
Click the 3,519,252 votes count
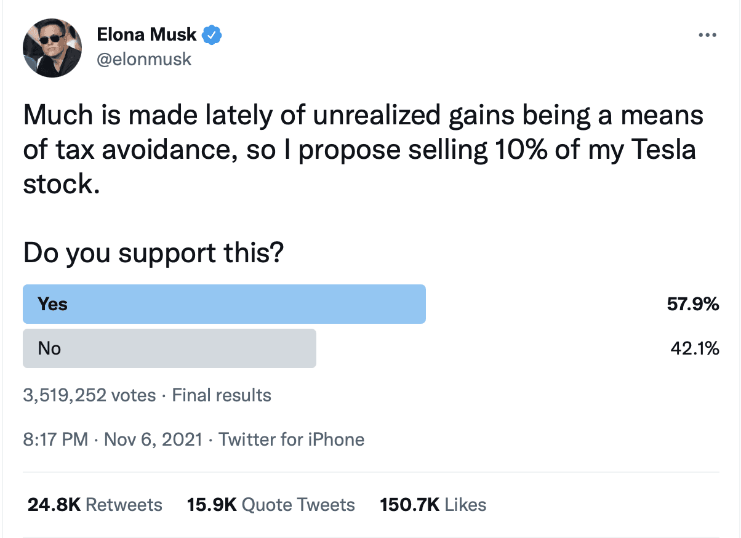(90, 395)
